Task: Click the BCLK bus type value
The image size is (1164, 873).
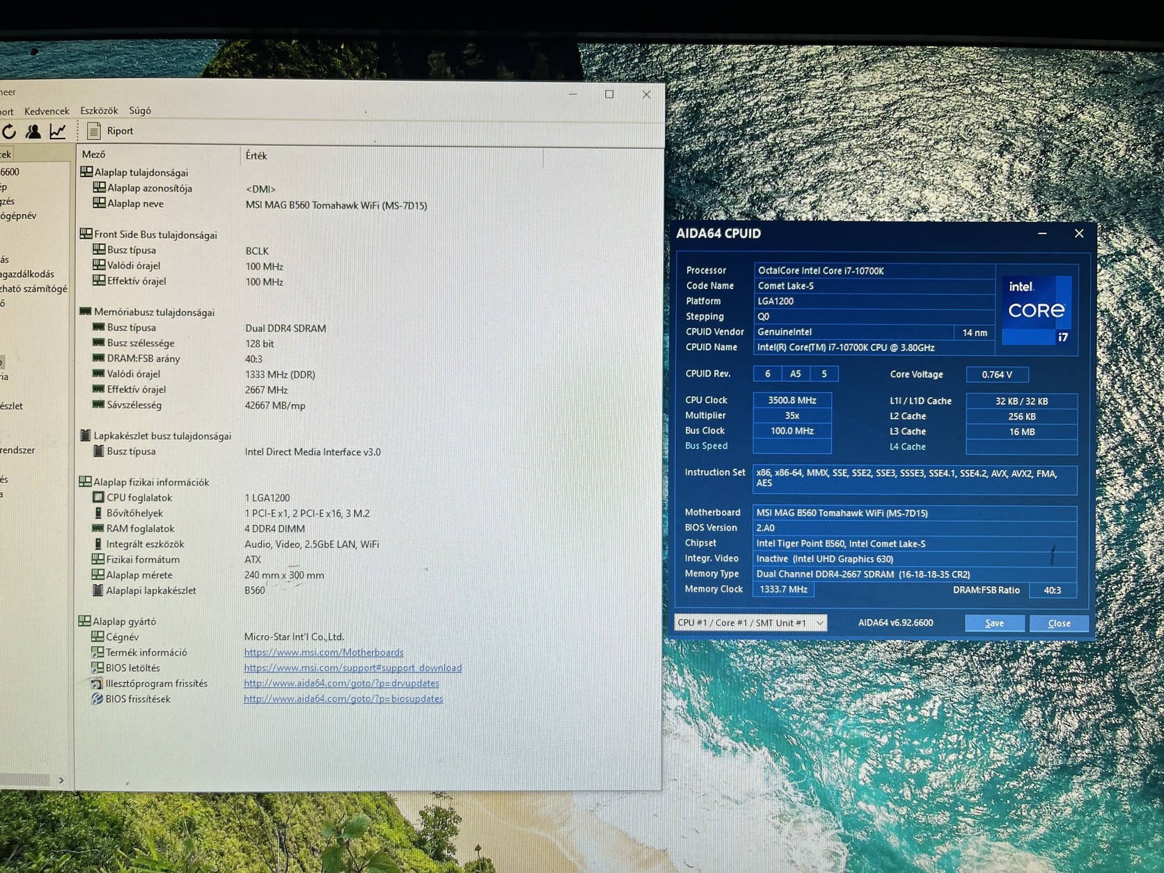Action: click(x=257, y=251)
